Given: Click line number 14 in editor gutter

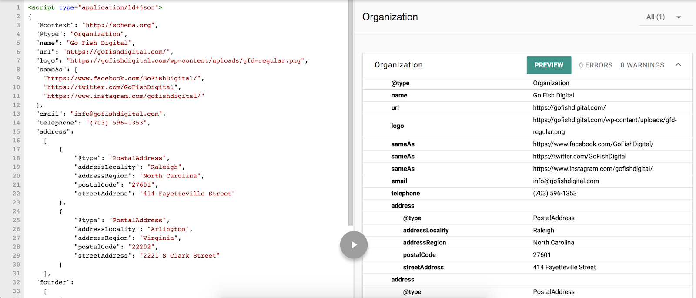Looking at the screenshot, I should [x=16, y=123].
